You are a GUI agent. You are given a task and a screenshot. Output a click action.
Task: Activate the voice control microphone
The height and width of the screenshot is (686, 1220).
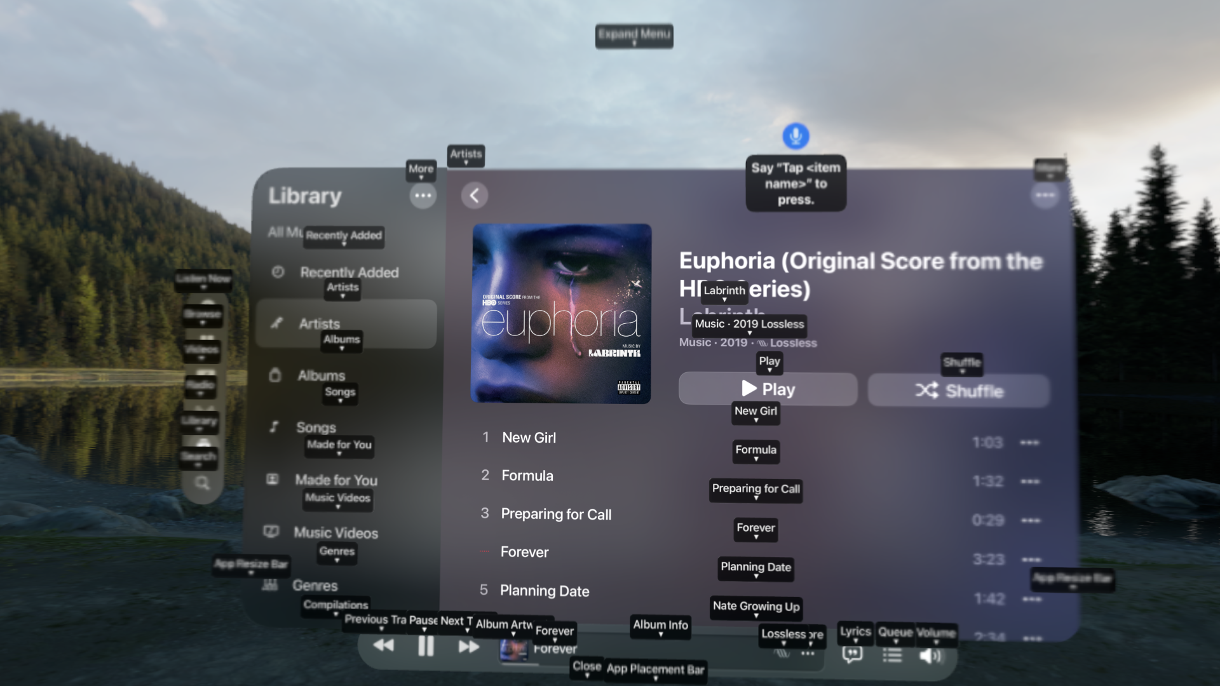(x=796, y=135)
